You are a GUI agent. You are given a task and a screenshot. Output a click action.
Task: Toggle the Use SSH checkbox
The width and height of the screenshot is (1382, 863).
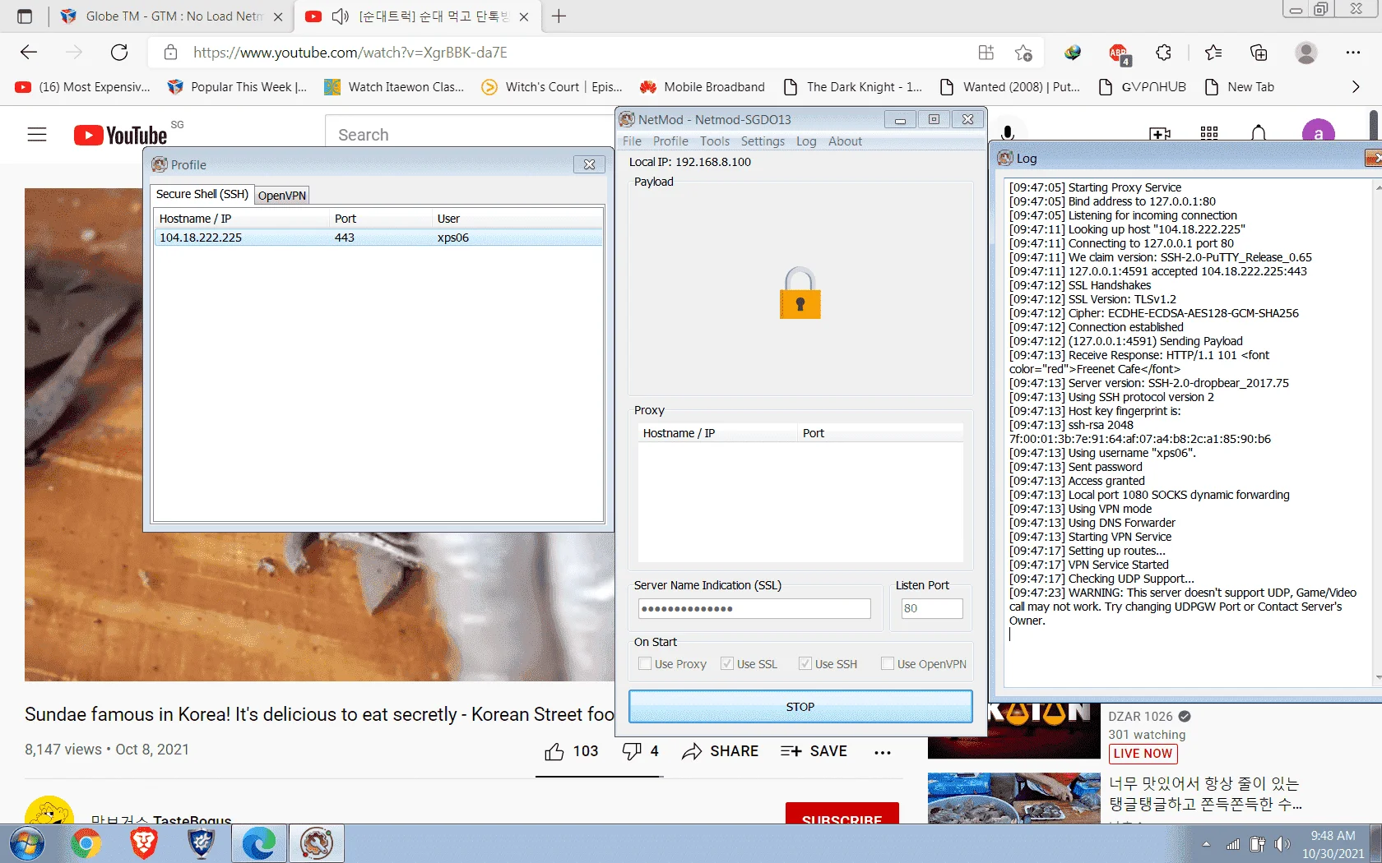tap(805, 663)
